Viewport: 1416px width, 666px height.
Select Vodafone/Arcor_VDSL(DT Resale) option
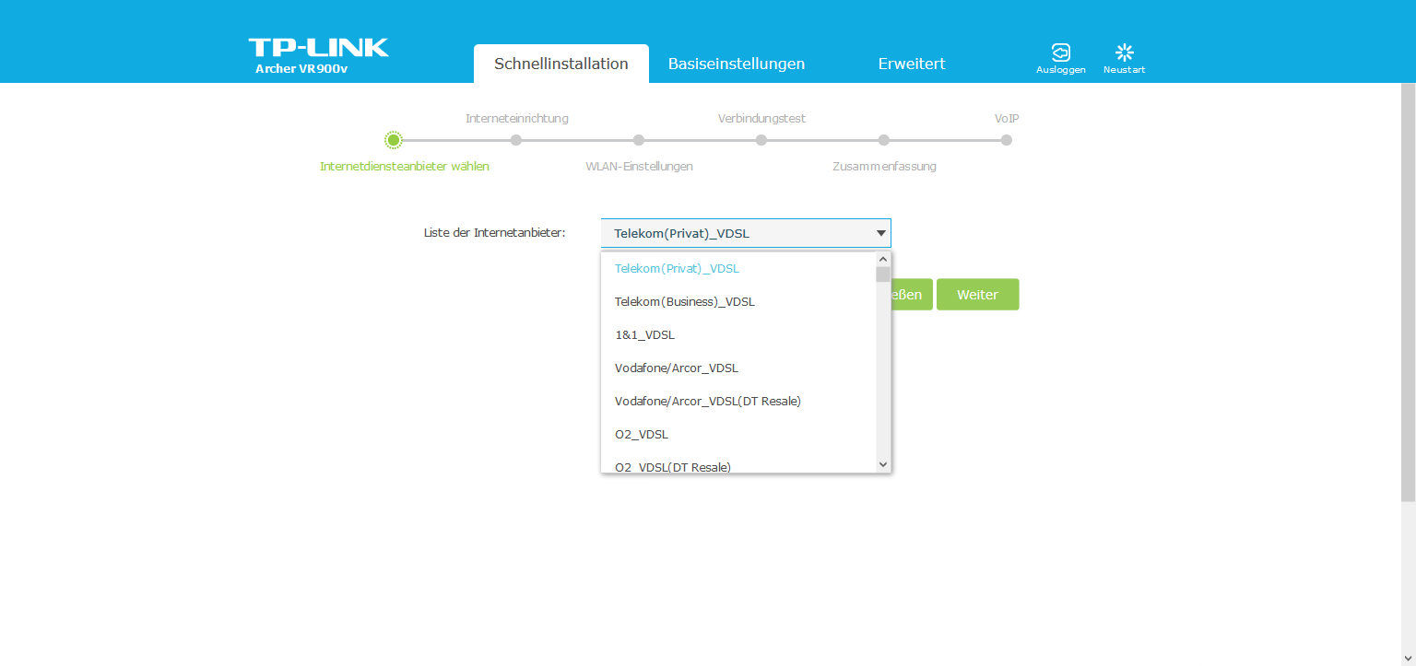[738, 402]
